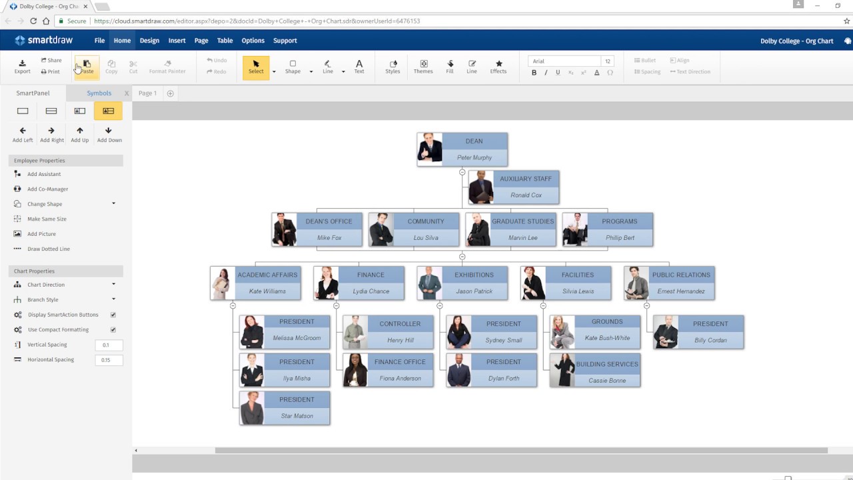The height and width of the screenshot is (480, 853).
Task: Select the Text tool icon
Action: (359, 65)
